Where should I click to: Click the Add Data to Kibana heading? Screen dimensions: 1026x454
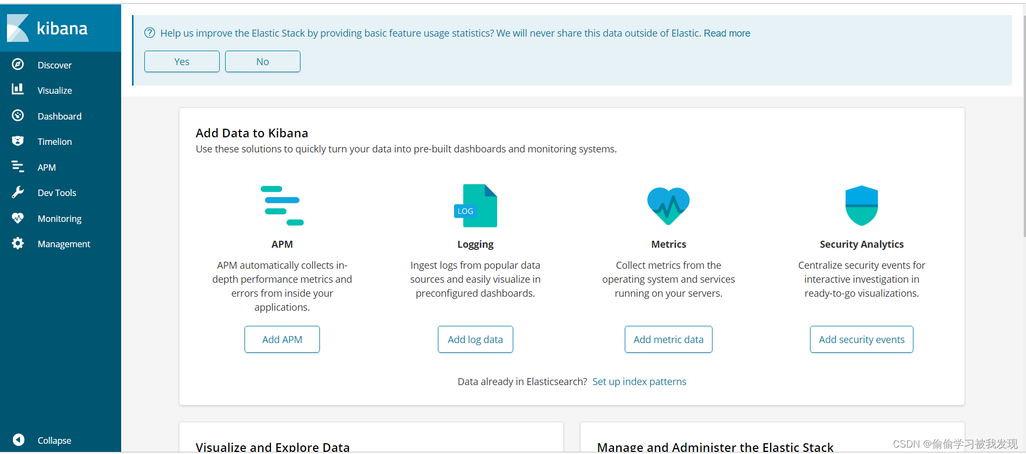tap(252, 133)
